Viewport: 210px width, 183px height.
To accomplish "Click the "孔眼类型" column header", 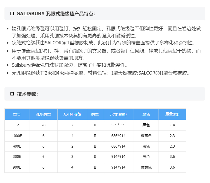I will pyautogui.click(x=43, y=114).
